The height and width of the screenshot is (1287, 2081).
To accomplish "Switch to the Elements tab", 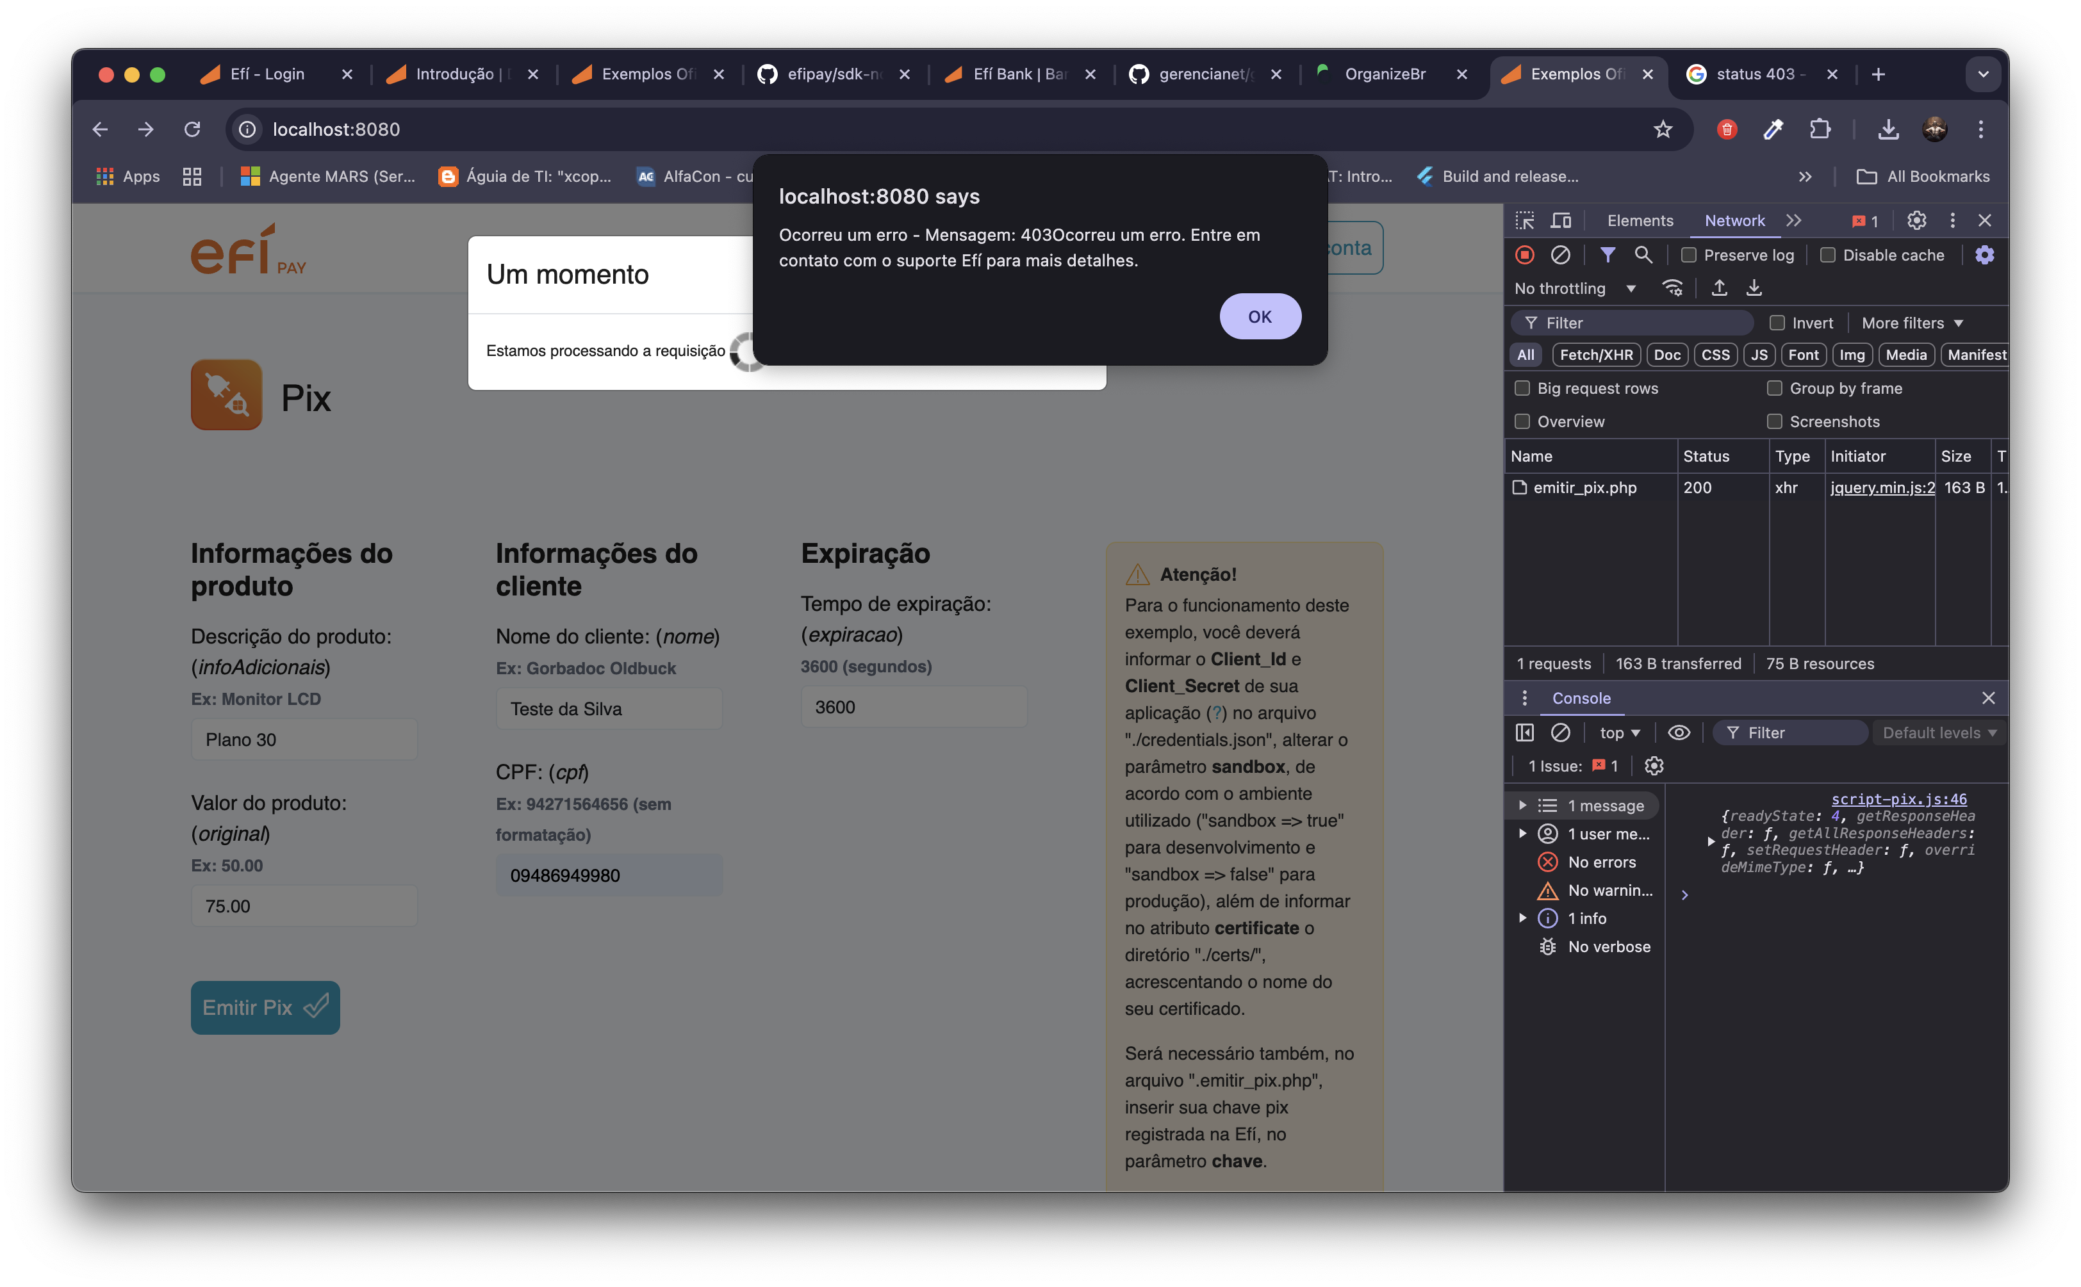I will [1640, 220].
